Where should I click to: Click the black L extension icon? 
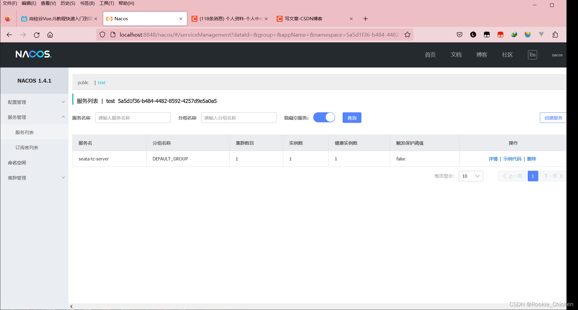[x=473, y=35]
